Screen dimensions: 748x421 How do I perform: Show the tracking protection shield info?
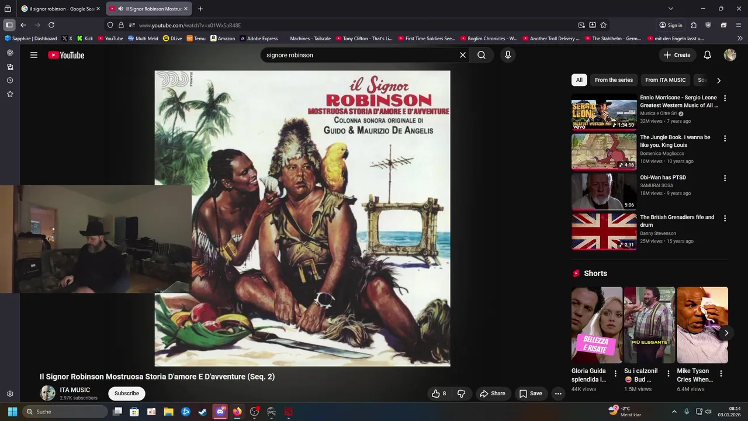(x=110, y=25)
